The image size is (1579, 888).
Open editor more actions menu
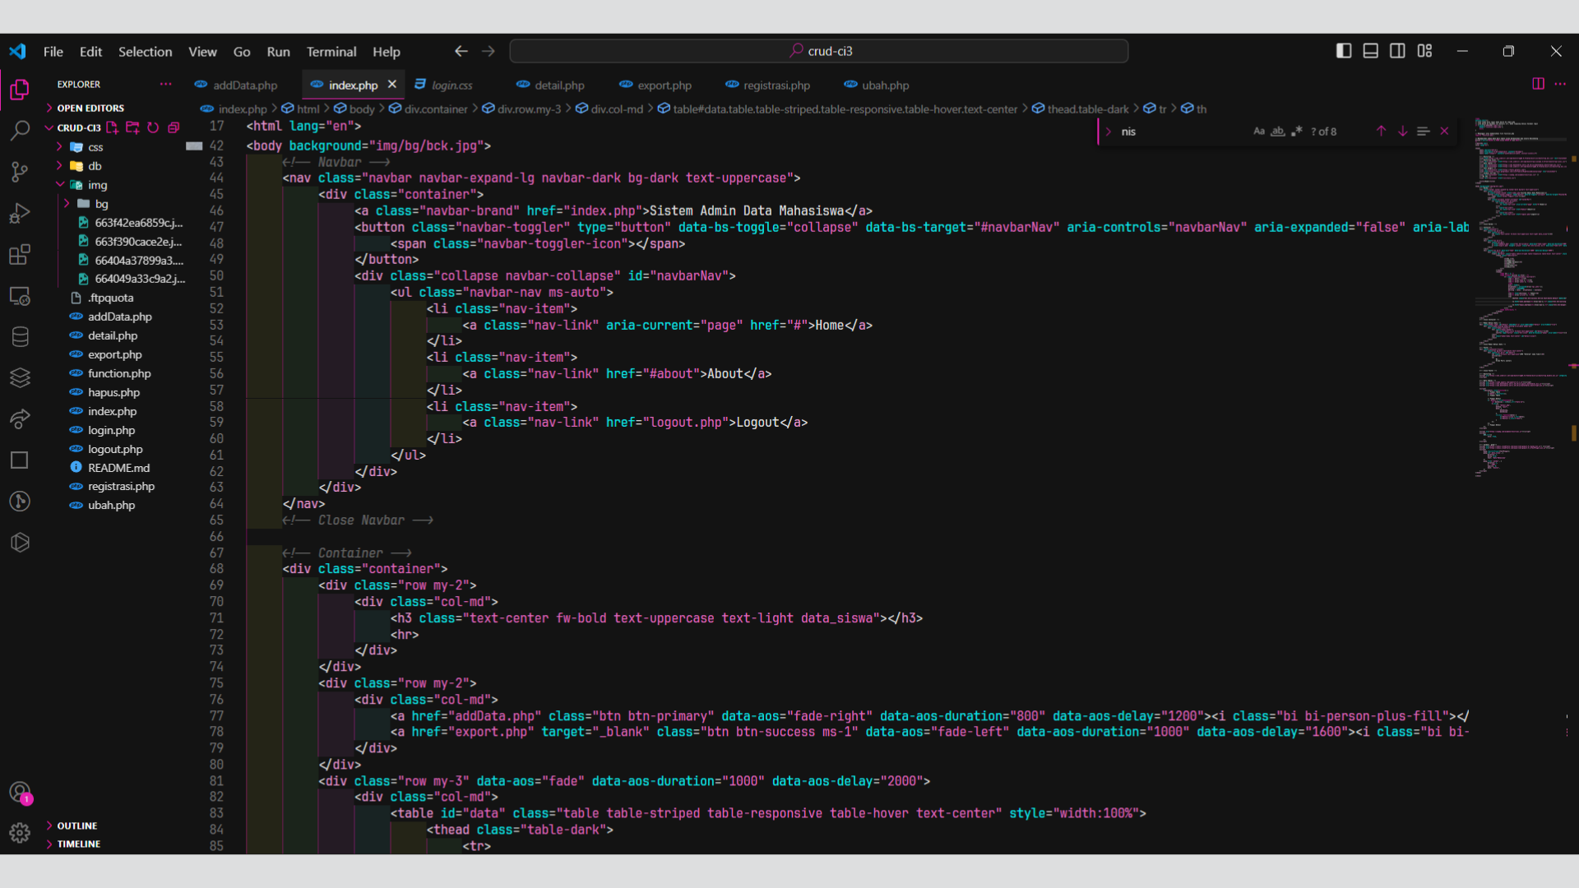click(1560, 84)
